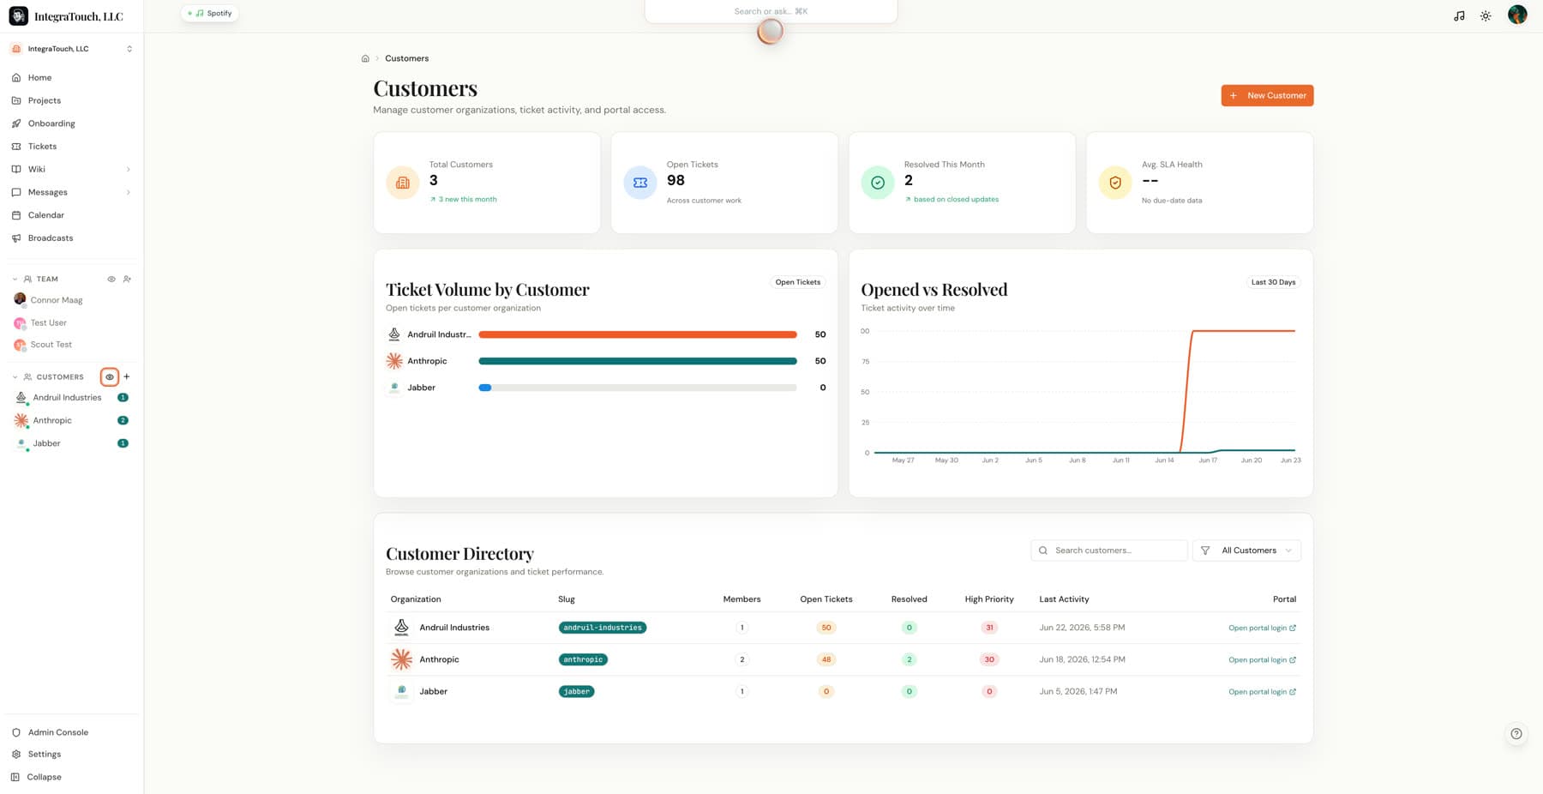
Task: Click the anthropic slug badge
Action: click(583, 659)
